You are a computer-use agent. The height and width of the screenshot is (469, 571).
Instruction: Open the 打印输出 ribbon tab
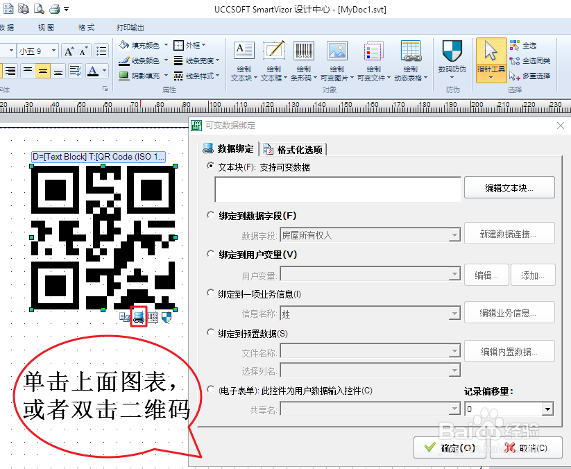(130, 27)
